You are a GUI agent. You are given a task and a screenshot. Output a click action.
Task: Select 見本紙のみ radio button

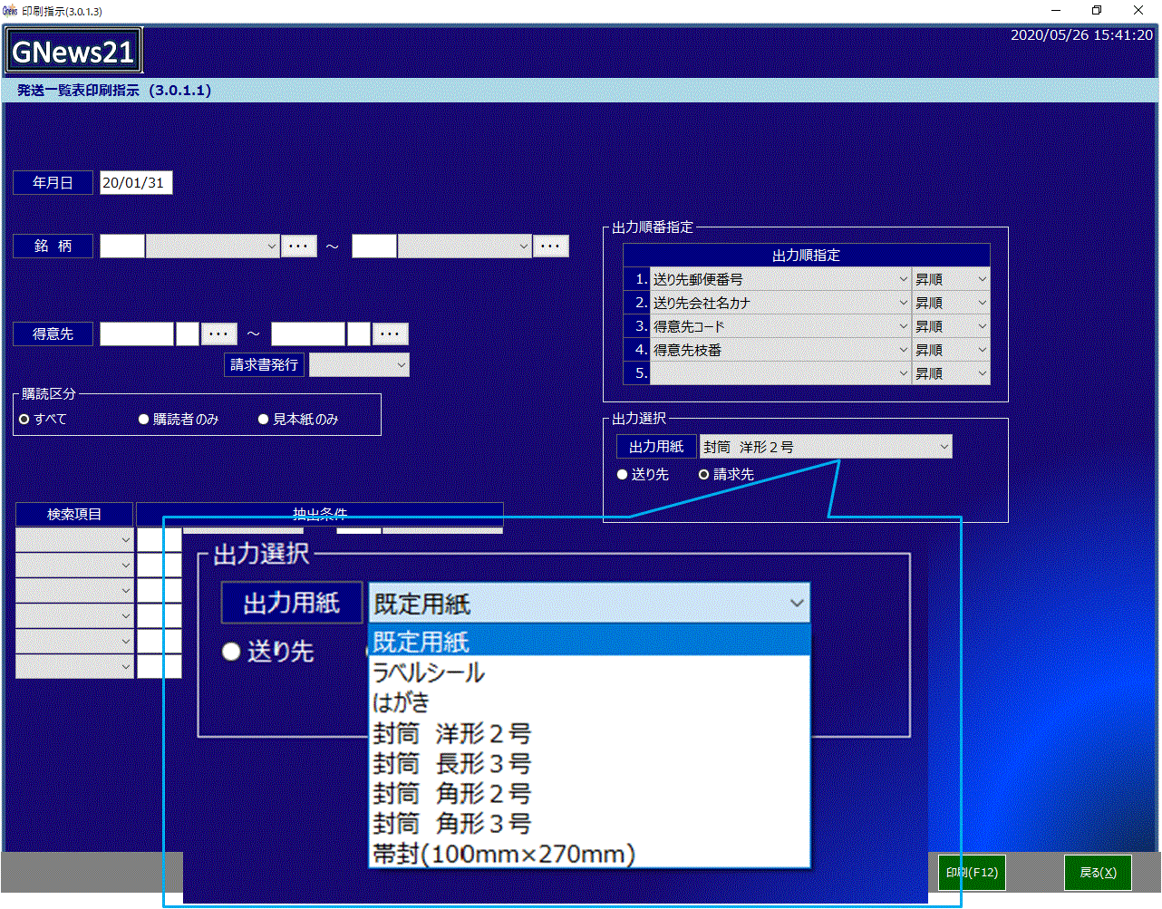coord(264,420)
